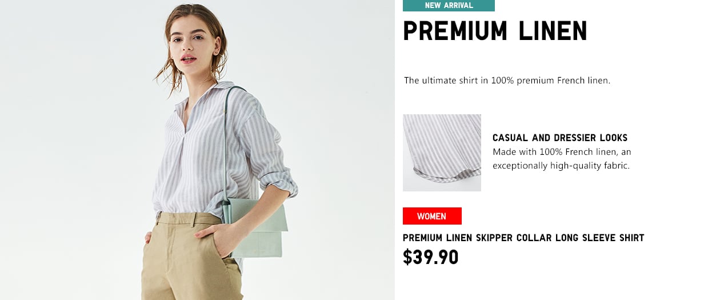Select the red WOMEN category label
The height and width of the screenshot is (300, 704).
pos(432,216)
